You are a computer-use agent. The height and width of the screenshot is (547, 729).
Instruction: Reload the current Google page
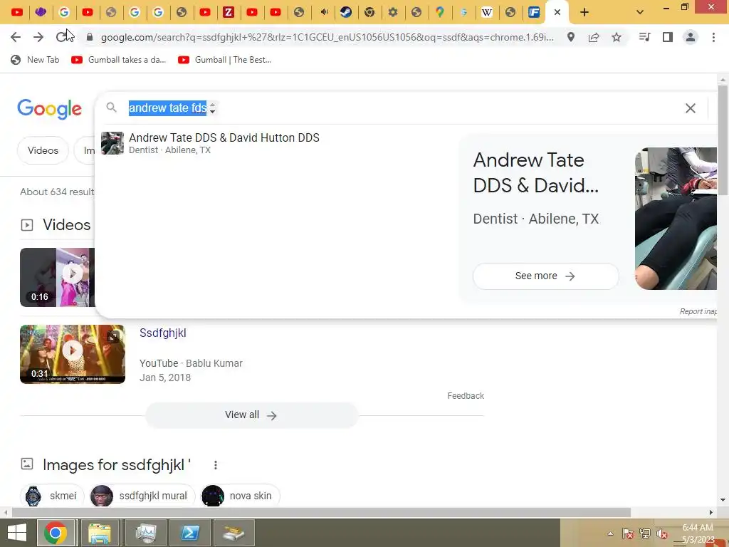61,37
